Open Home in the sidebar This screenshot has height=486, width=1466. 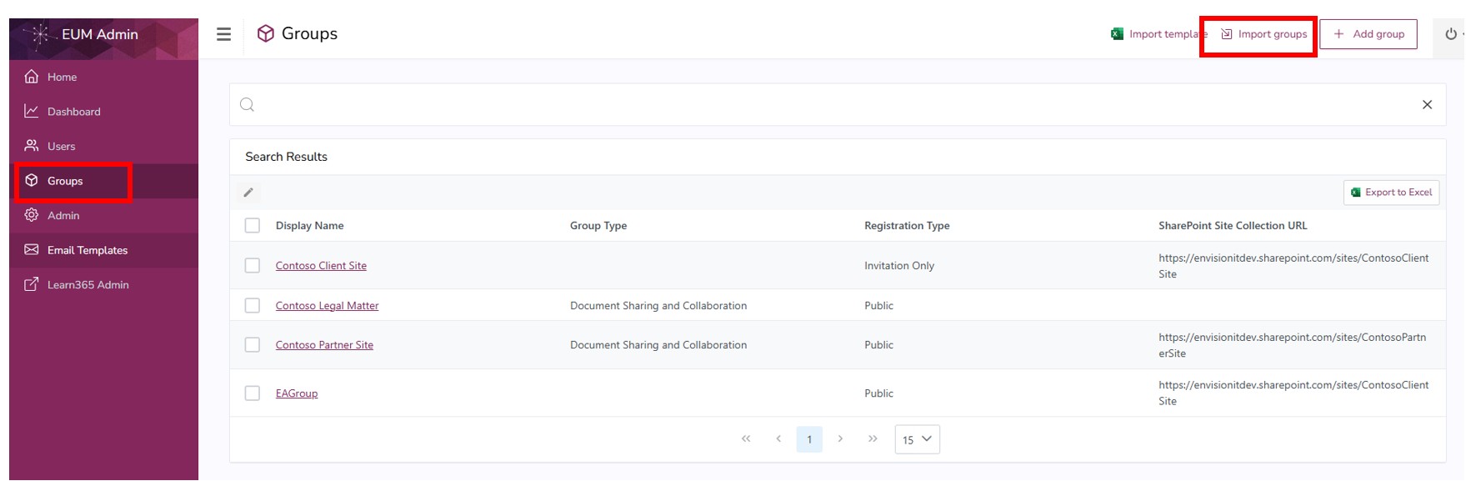[x=104, y=77]
